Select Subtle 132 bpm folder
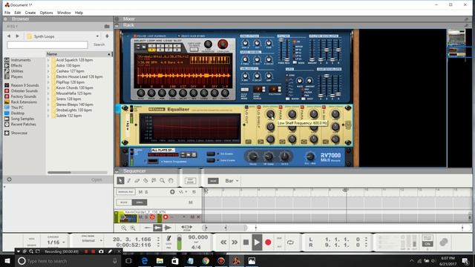This screenshot has width=475, height=267. click(x=69, y=116)
